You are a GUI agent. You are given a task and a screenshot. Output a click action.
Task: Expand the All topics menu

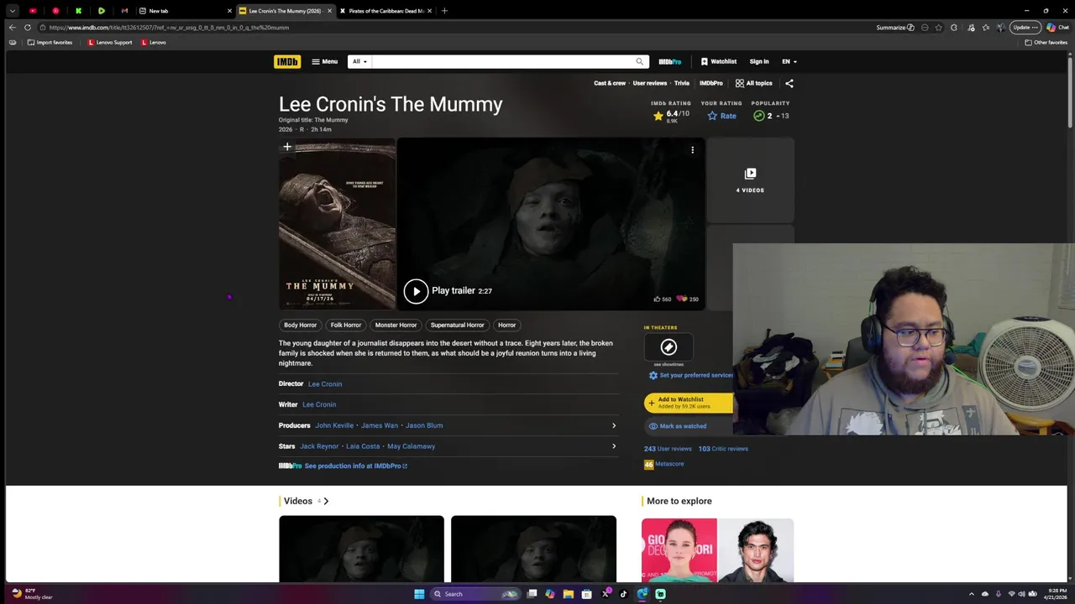[754, 83]
